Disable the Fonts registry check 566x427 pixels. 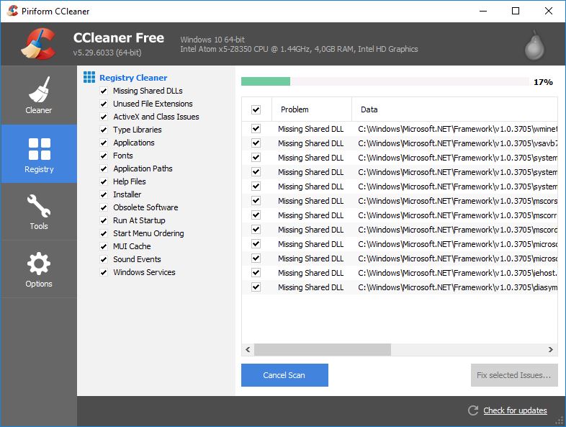point(104,156)
